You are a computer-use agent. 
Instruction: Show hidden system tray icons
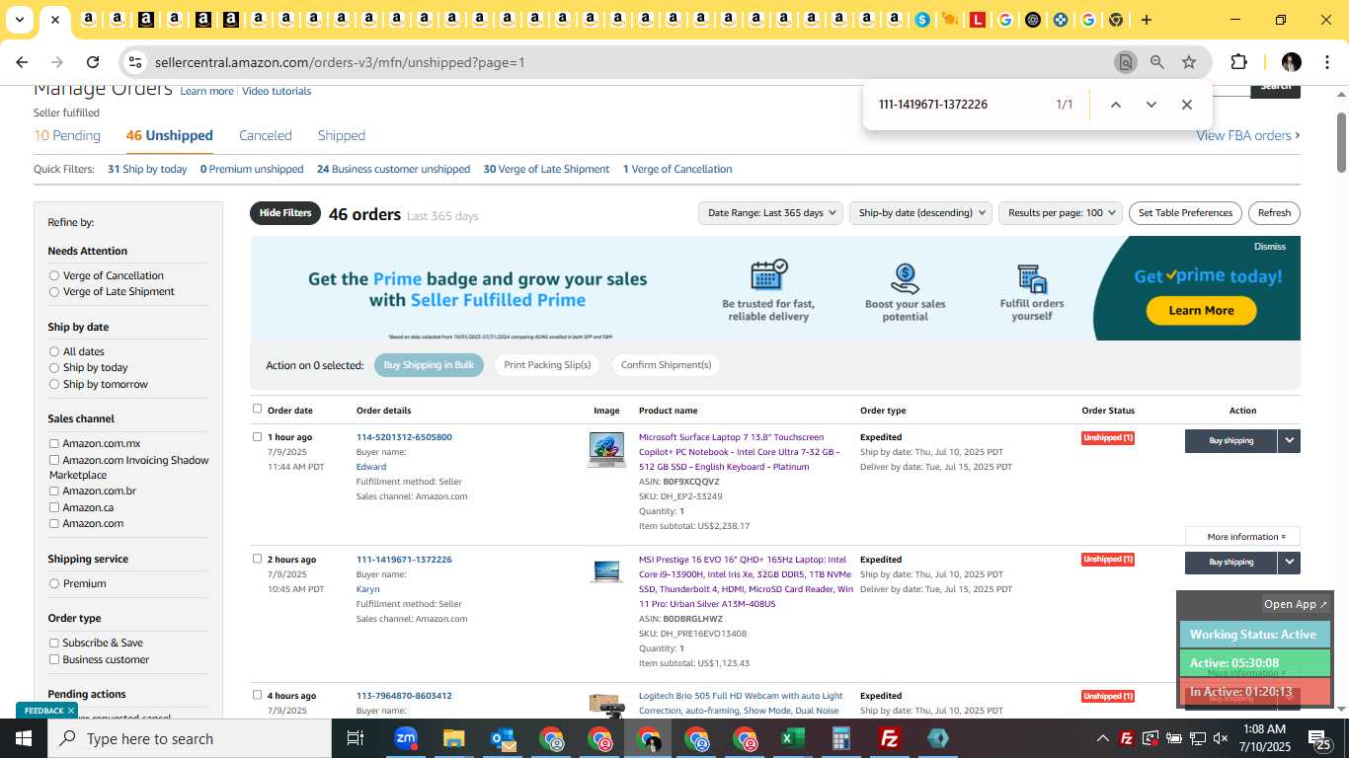pyautogui.click(x=1102, y=738)
